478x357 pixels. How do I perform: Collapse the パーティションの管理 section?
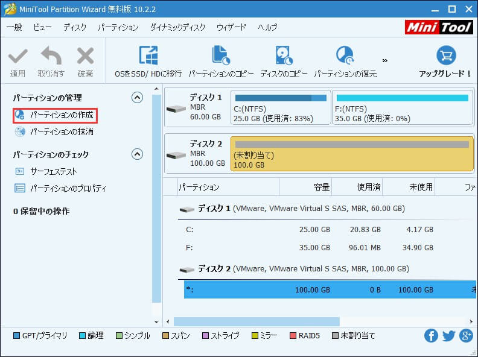click(137, 98)
